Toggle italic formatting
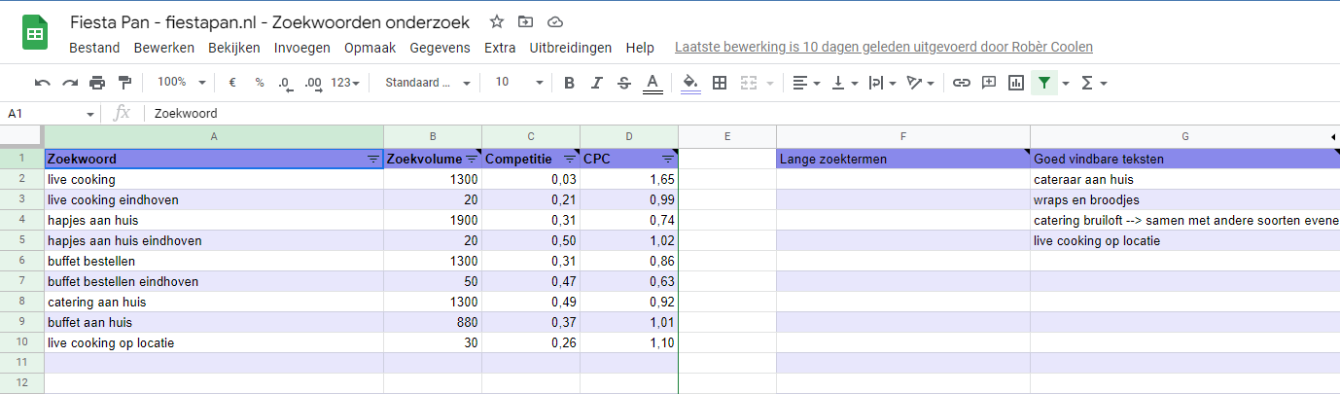This screenshot has width=1340, height=394. pos(597,83)
